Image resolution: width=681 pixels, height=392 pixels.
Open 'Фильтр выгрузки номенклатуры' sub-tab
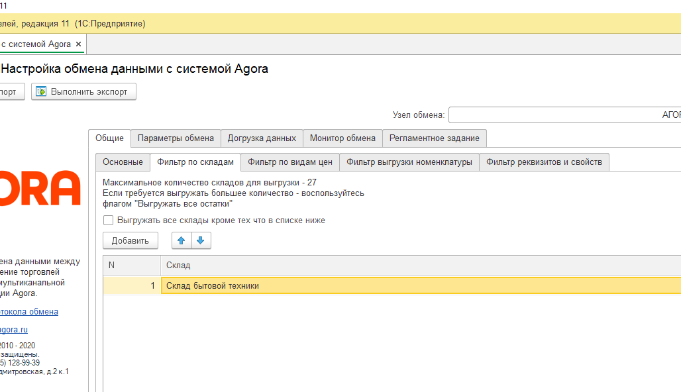click(x=409, y=162)
